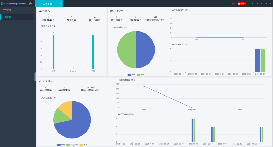
Task: Switch to the 工单管理 top tab
Action: pyautogui.click(x=47, y=3)
